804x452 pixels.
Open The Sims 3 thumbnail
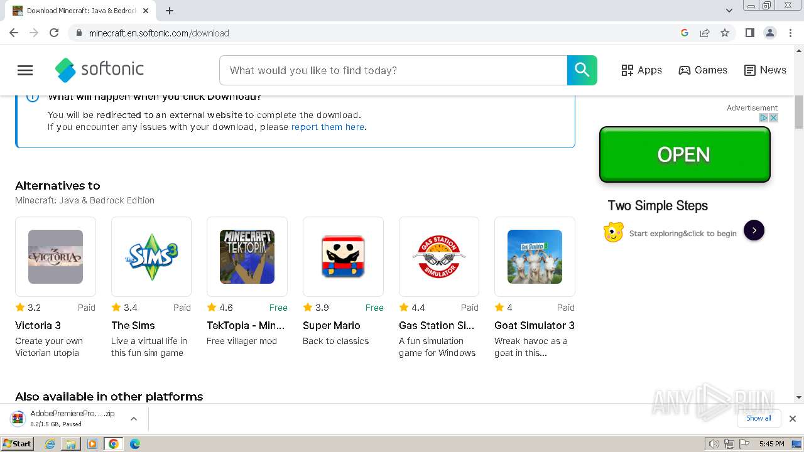pos(151,257)
